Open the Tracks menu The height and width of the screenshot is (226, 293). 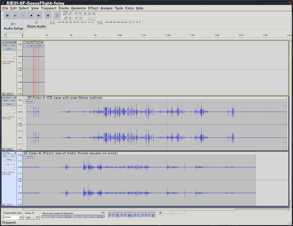[64, 8]
